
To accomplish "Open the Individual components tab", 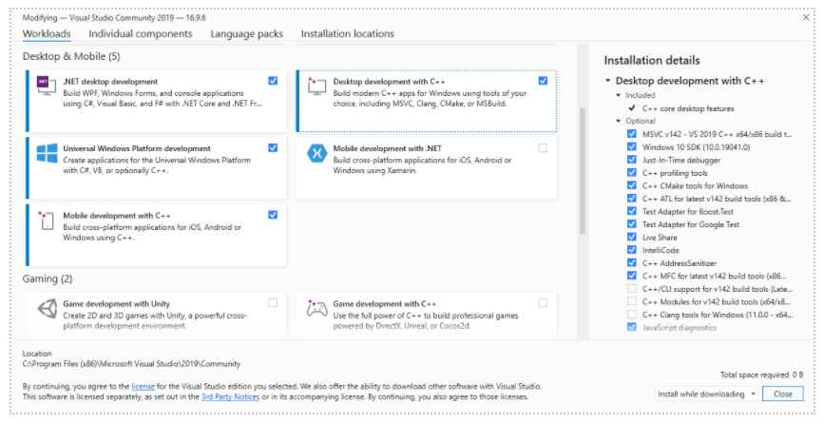I will (141, 34).
